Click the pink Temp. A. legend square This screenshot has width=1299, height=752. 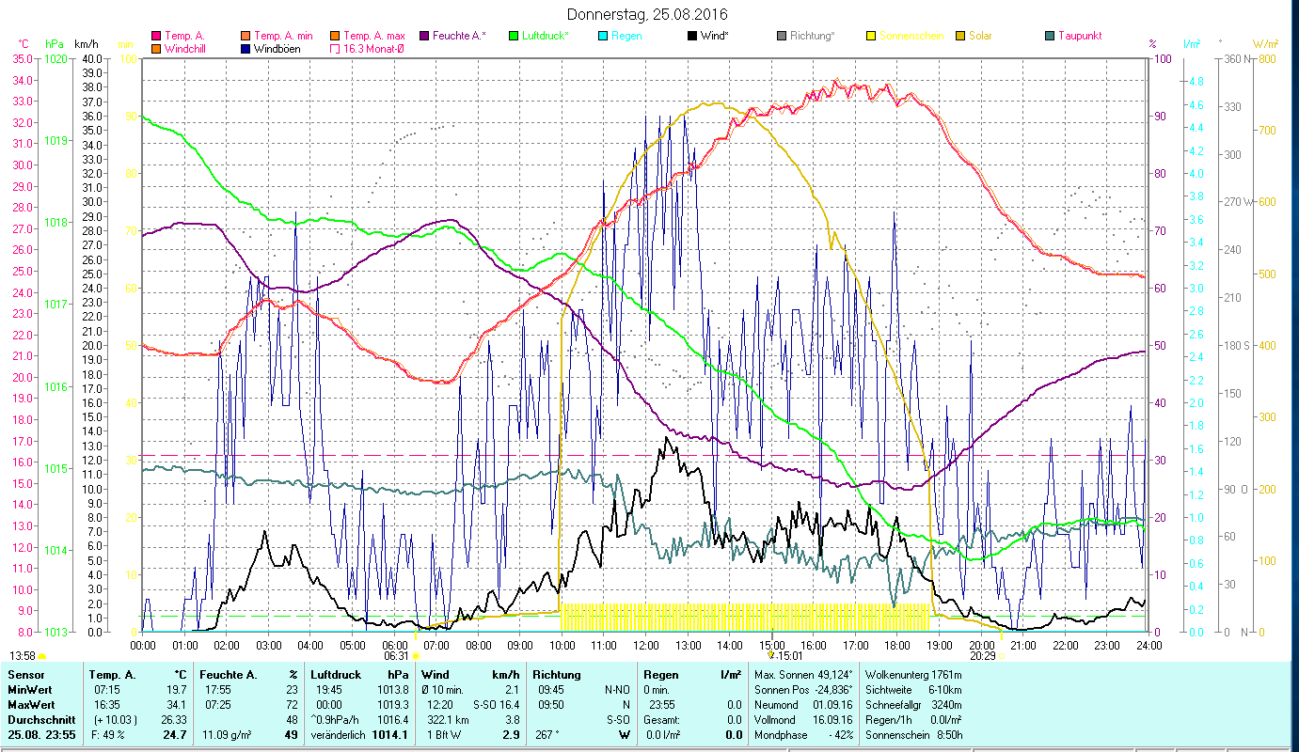156,36
